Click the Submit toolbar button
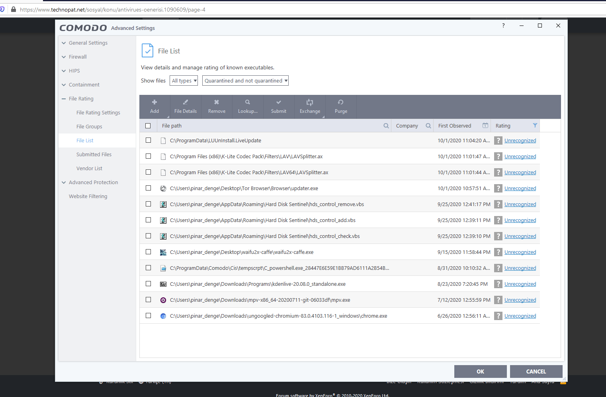 [279, 107]
